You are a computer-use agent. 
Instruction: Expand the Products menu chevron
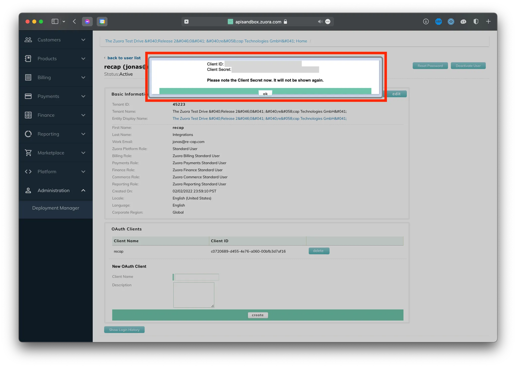pyautogui.click(x=83, y=59)
